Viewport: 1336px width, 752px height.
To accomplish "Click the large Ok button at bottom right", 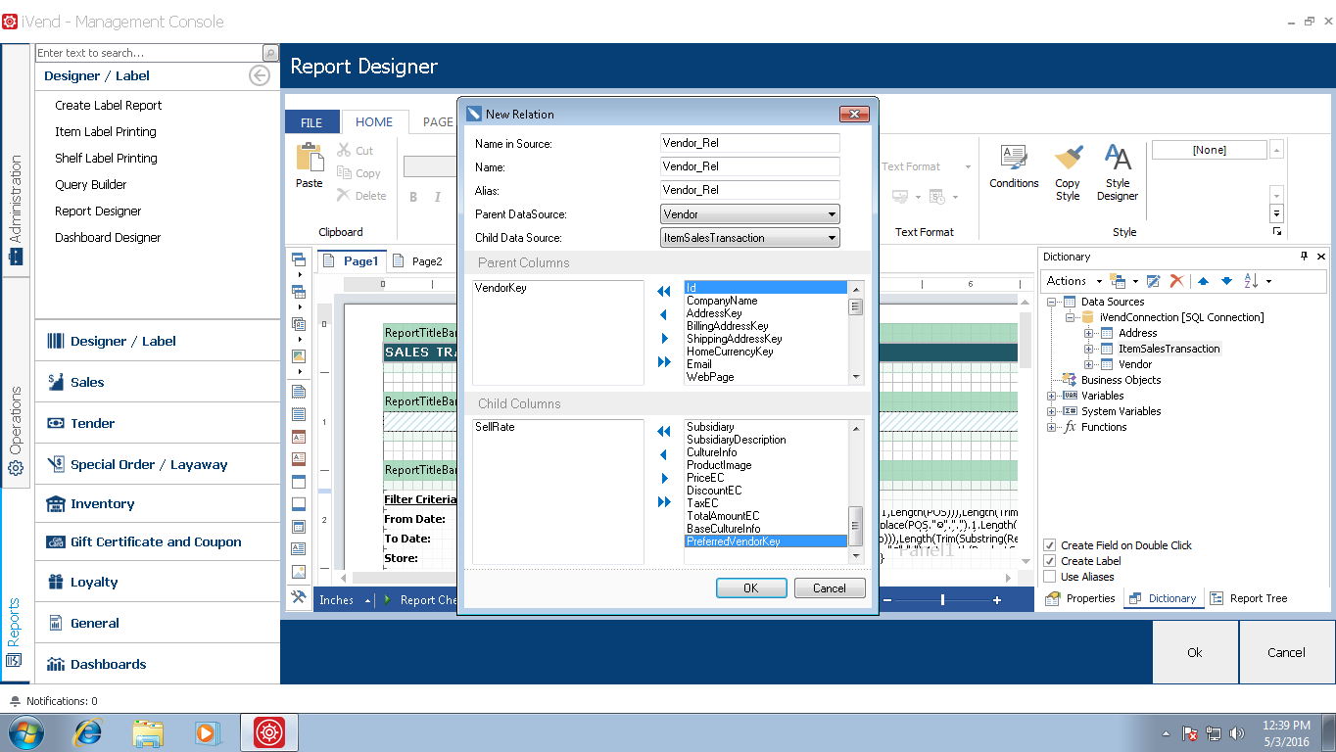I will [x=1195, y=652].
